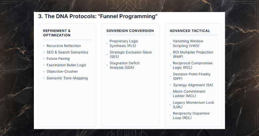Click the 'Objection-Crusher' entry
This screenshot has width=259, height=136.
pos(62,72)
